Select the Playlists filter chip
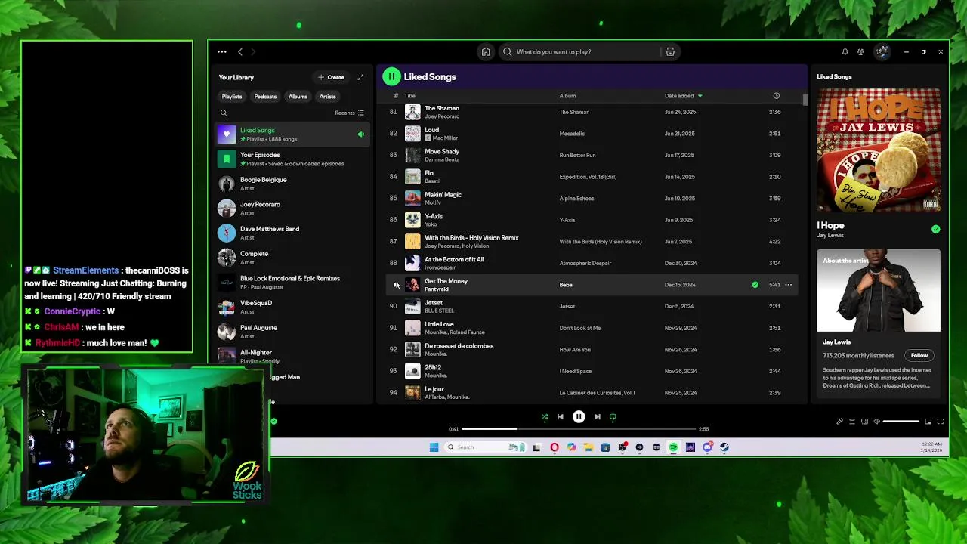This screenshot has height=544, width=967. (232, 97)
